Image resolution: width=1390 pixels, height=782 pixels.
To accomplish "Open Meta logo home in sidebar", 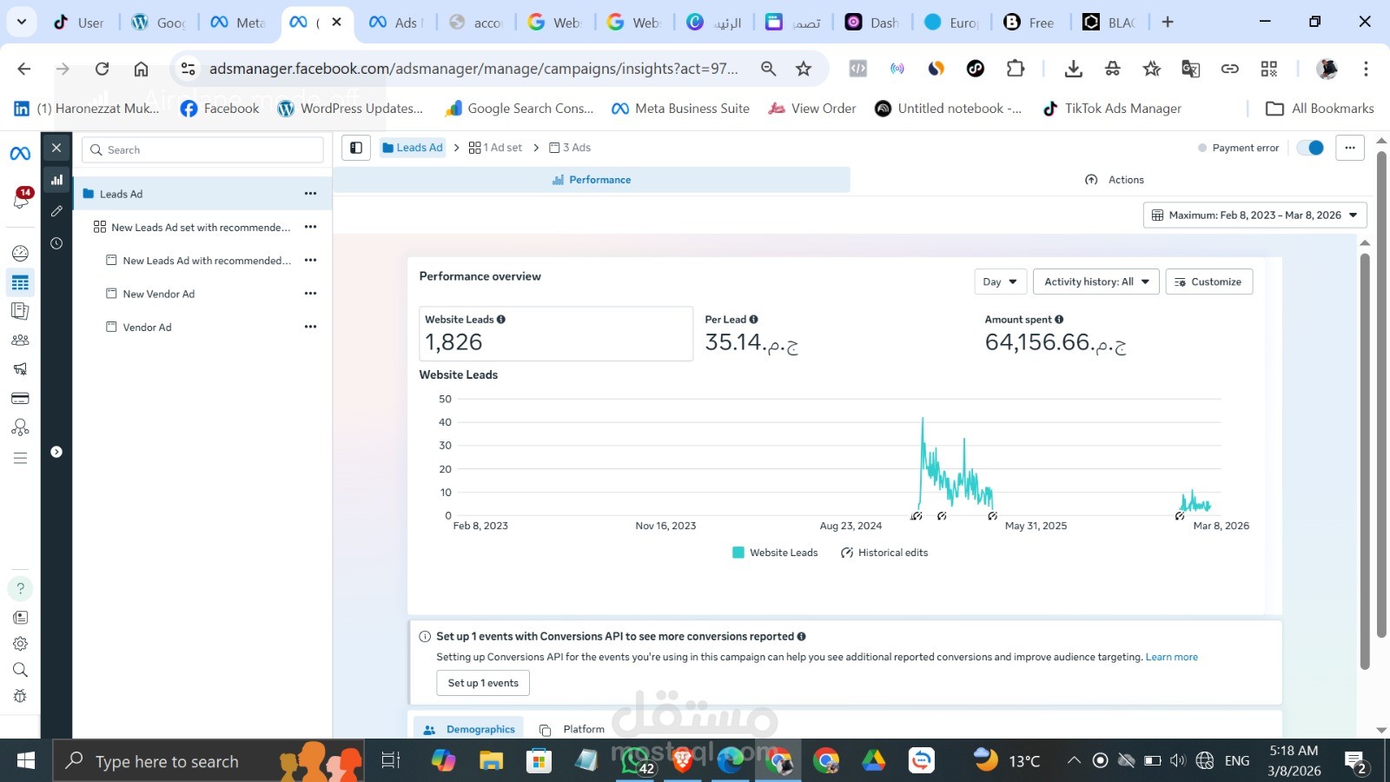I will pos(20,154).
